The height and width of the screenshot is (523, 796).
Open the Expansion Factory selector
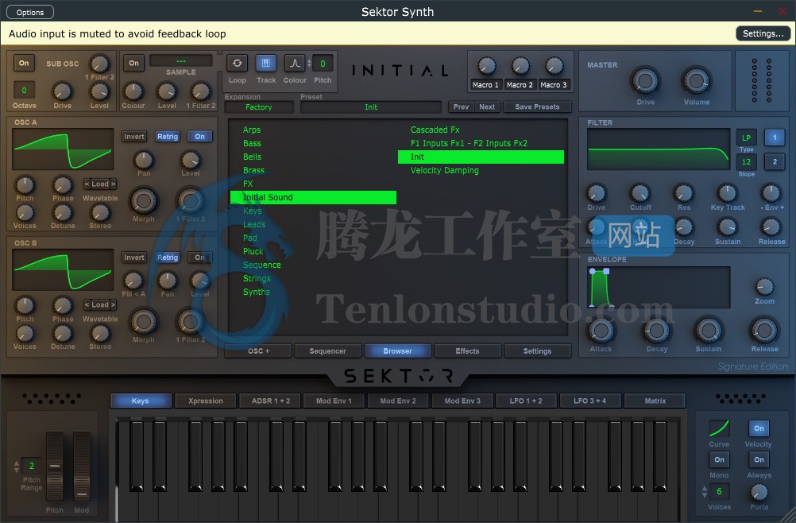coord(259,107)
